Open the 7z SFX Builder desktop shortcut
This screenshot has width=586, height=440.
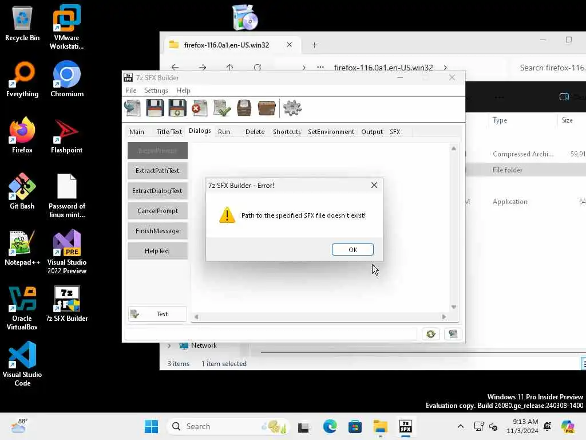(67, 304)
